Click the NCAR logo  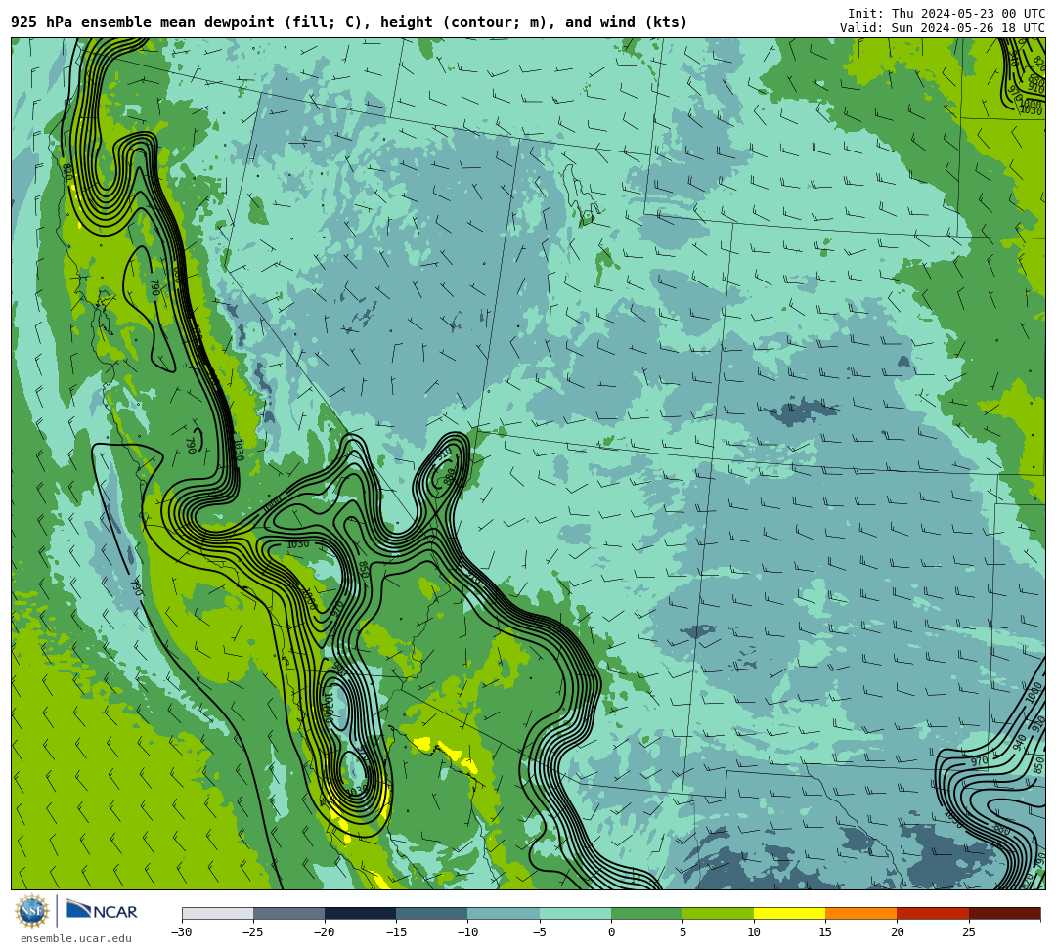(102, 911)
